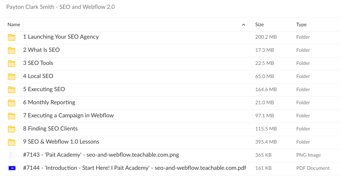Click the folder icon for Launching Your SEO Agency
The height and width of the screenshot is (177, 341).
pyautogui.click(x=12, y=37)
